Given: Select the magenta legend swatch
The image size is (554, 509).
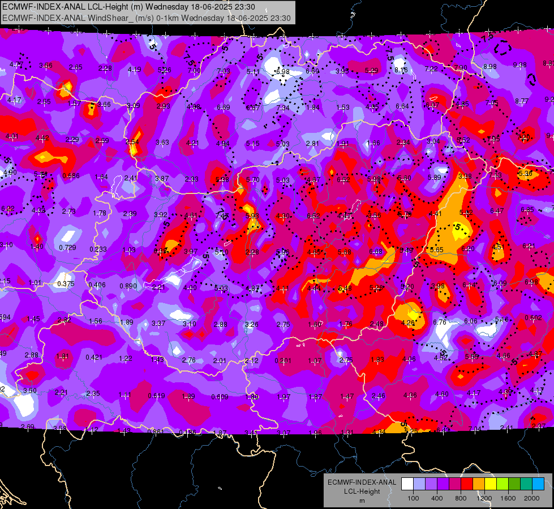Looking at the screenshot, I should tap(455, 484).
